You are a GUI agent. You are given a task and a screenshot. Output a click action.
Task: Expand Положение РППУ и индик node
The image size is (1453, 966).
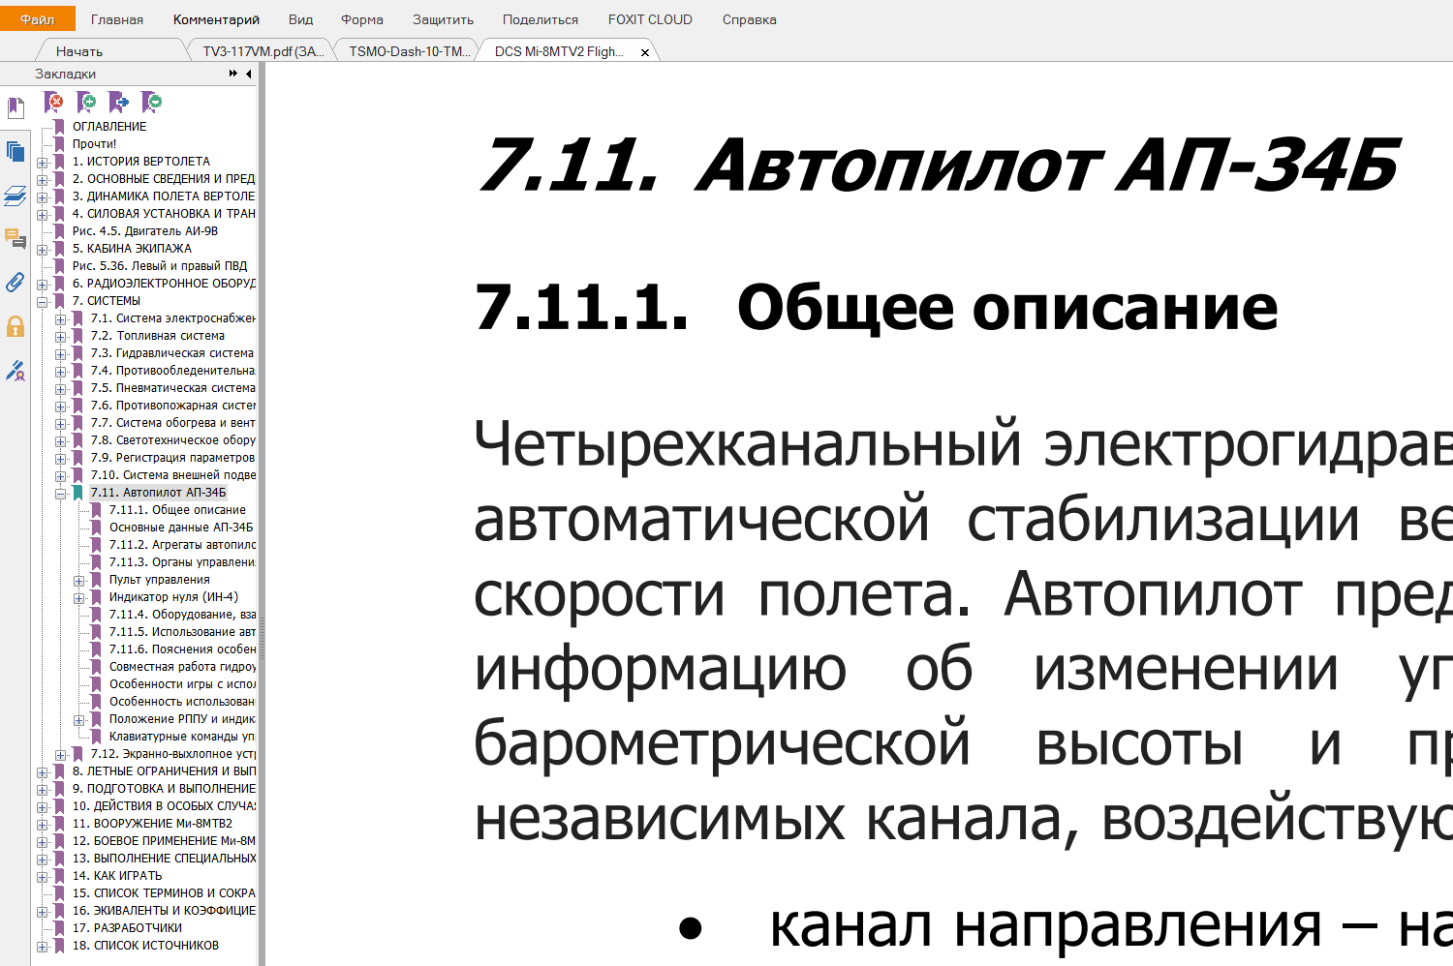pos(79,720)
